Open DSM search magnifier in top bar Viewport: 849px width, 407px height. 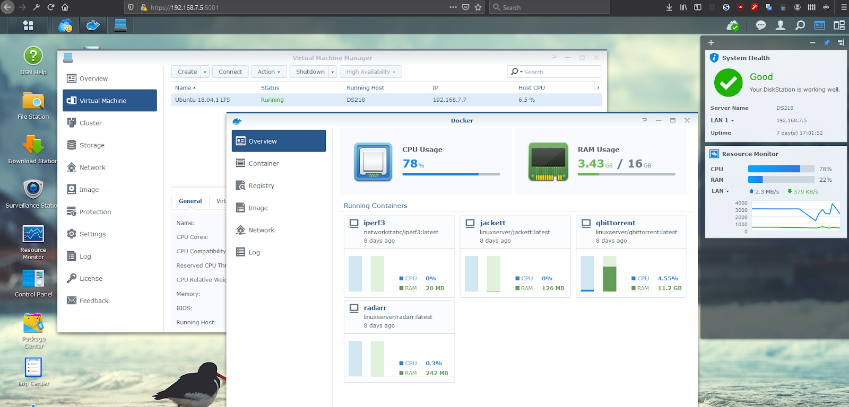click(x=800, y=25)
